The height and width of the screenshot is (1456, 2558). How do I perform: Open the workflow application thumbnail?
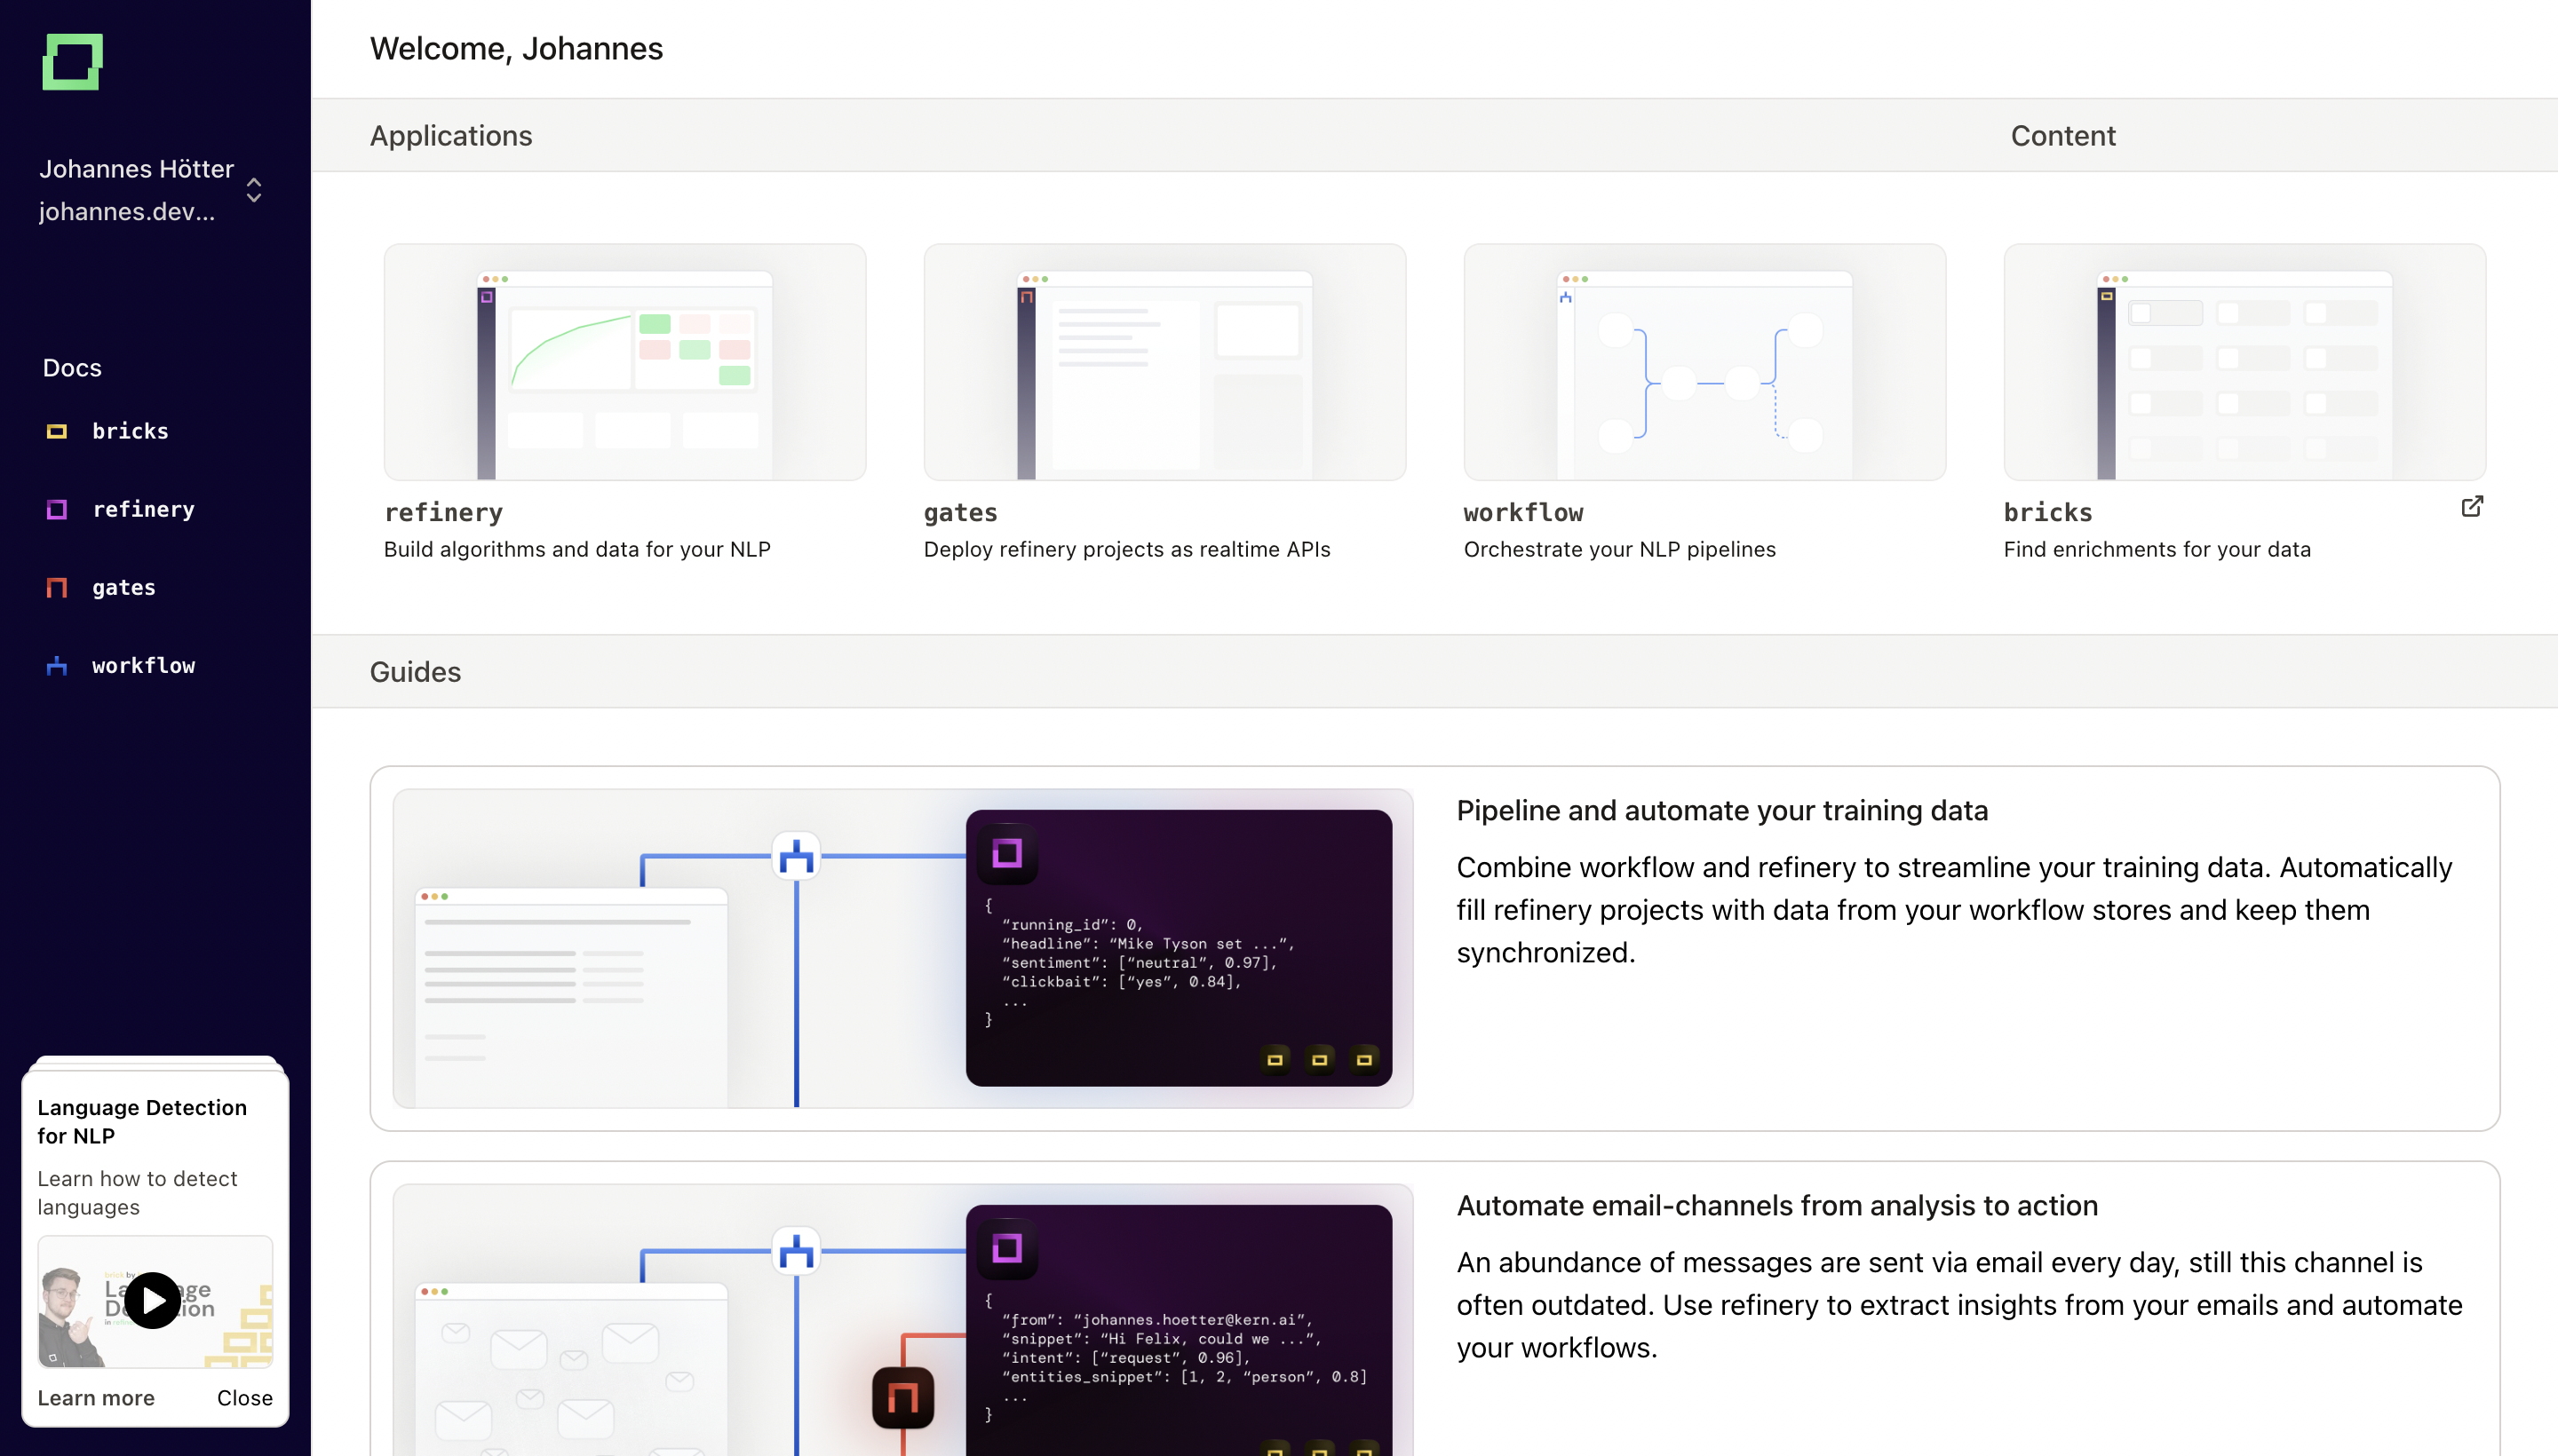(1704, 362)
